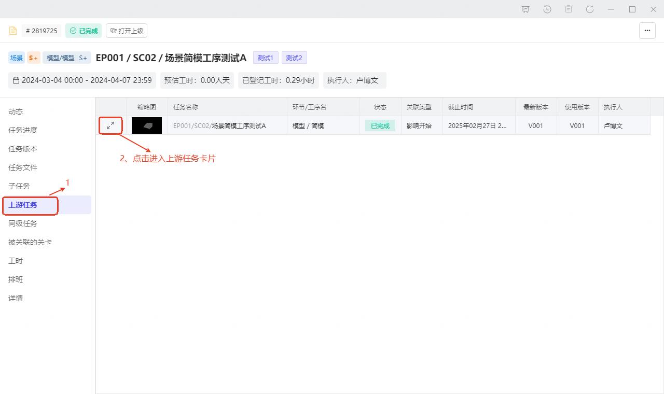
Task: Click the 测试1 tag next to the title
Action: [x=266, y=58]
